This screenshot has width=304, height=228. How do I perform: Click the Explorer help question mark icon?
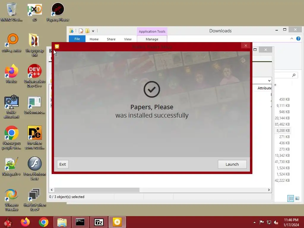tap(298, 39)
